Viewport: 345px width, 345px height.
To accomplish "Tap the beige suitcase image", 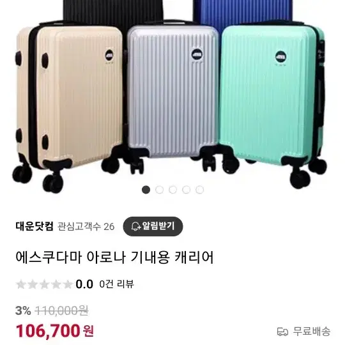I will pos(68,103).
